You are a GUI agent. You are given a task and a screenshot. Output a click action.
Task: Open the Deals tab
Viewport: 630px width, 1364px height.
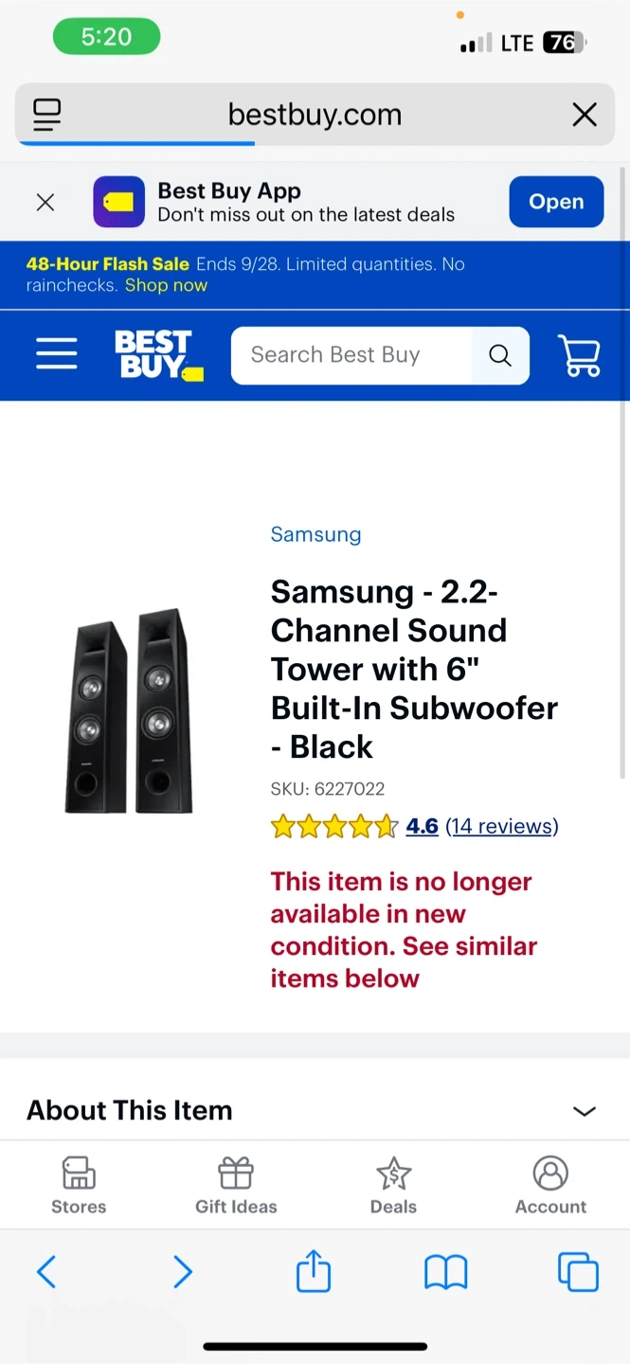point(393,1185)
